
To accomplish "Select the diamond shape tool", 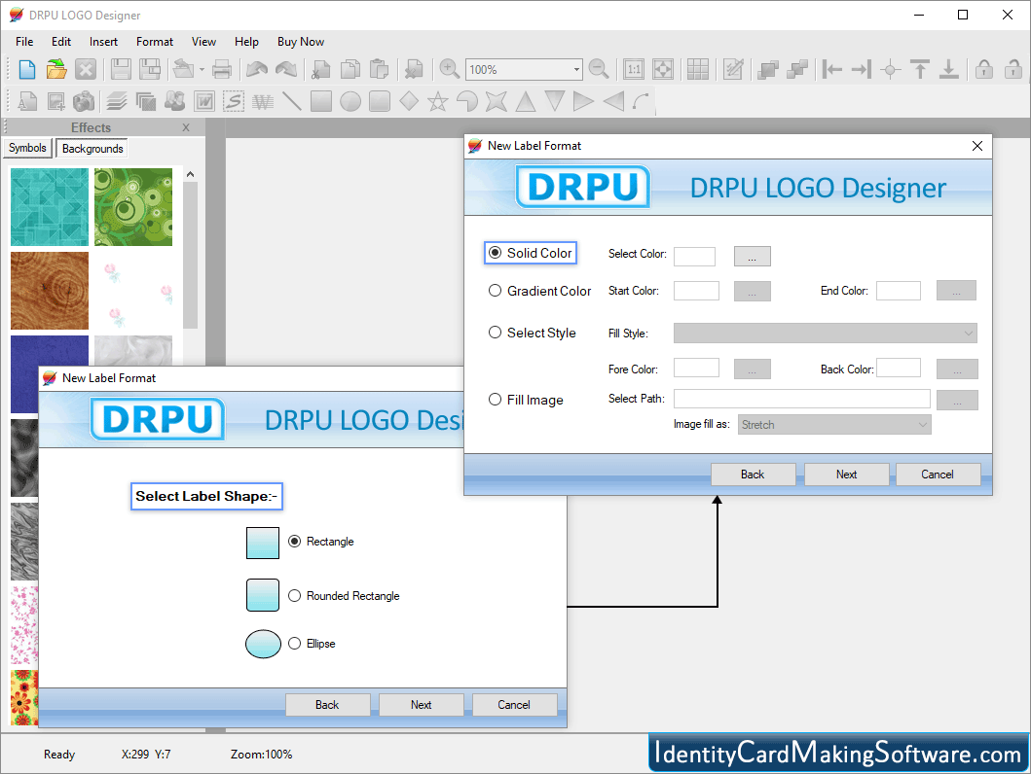I will pyautogui.click(x=409, y=101).
